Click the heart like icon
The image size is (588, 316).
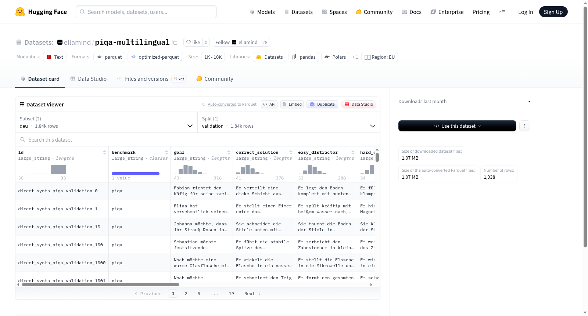189,42
